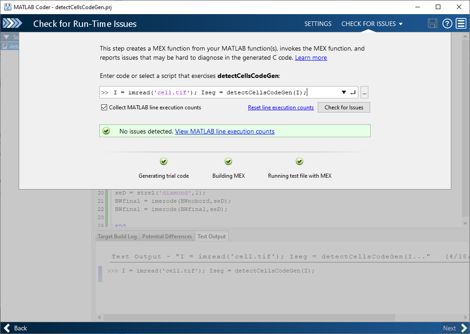Click the Test Output command echo line
The width and height of the screenshot is (470, 334).
[211, 271]
